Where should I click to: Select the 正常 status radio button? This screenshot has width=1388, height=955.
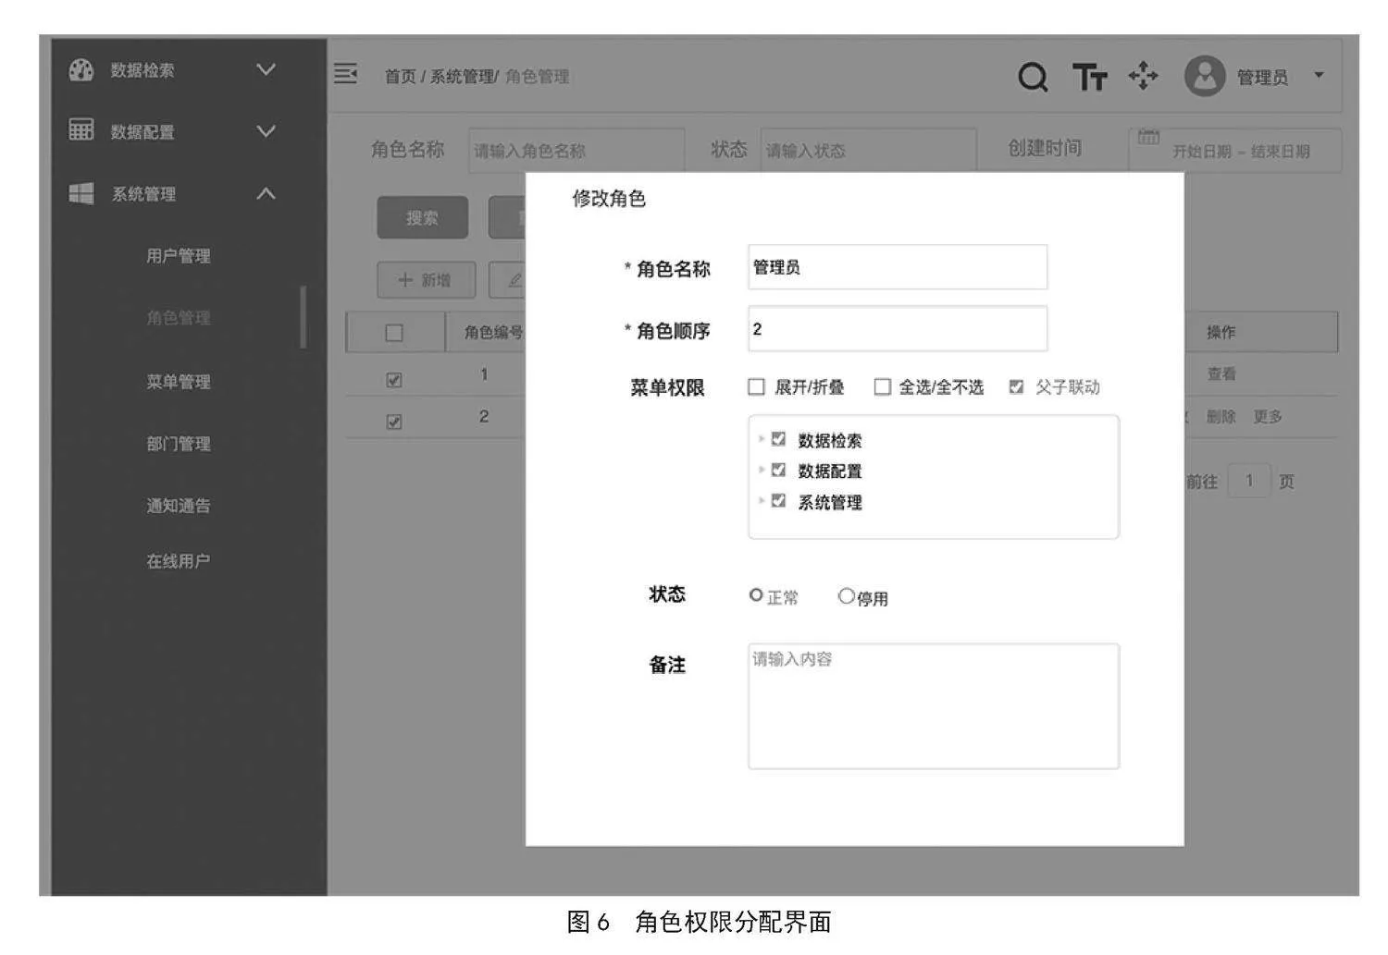756,595
